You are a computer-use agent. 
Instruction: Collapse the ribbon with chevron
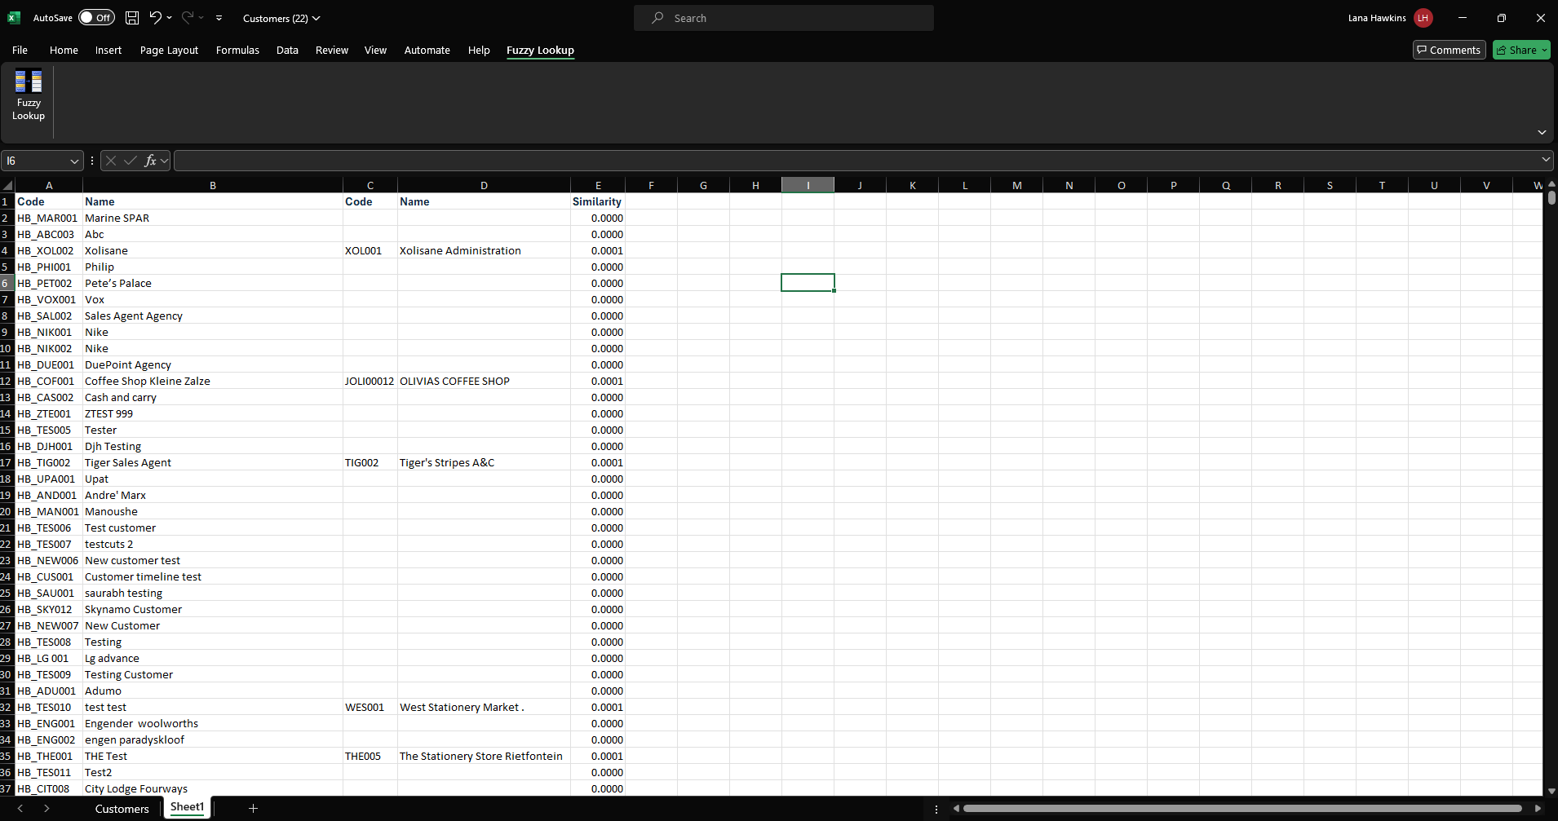[x=1542, y=132]
